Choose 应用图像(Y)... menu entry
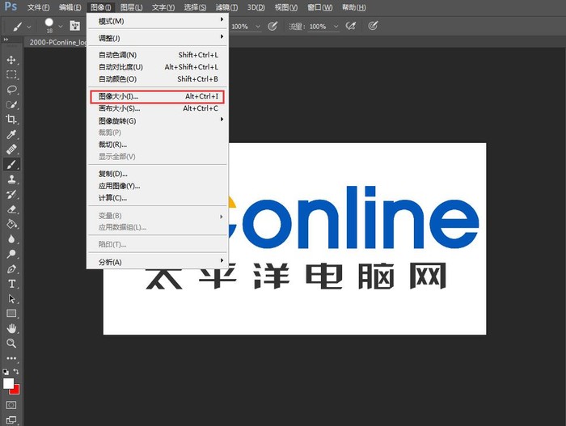 tap(158, 186)
